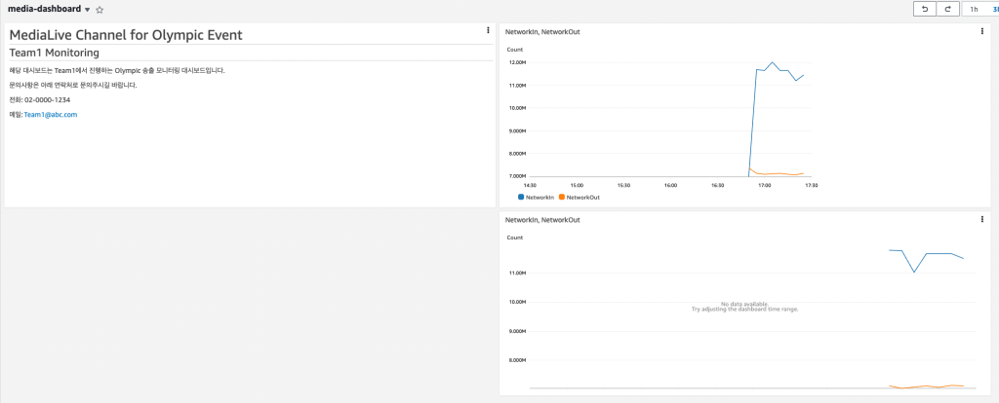Screen dimensions: 999x403
Task: Click the 9.000M label in bottom chart
Action: pos(516,331)
